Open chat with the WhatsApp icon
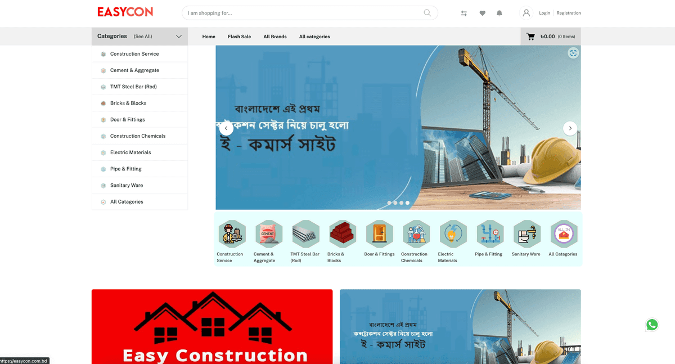This screenshot has width=675, height=364. point(651,325)
